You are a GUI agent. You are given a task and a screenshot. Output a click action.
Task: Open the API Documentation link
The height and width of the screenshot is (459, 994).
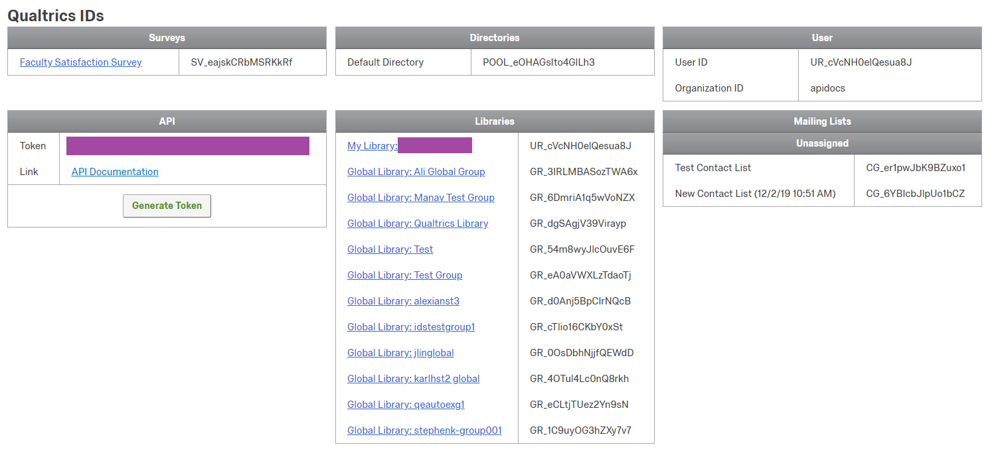click(115, 172)
